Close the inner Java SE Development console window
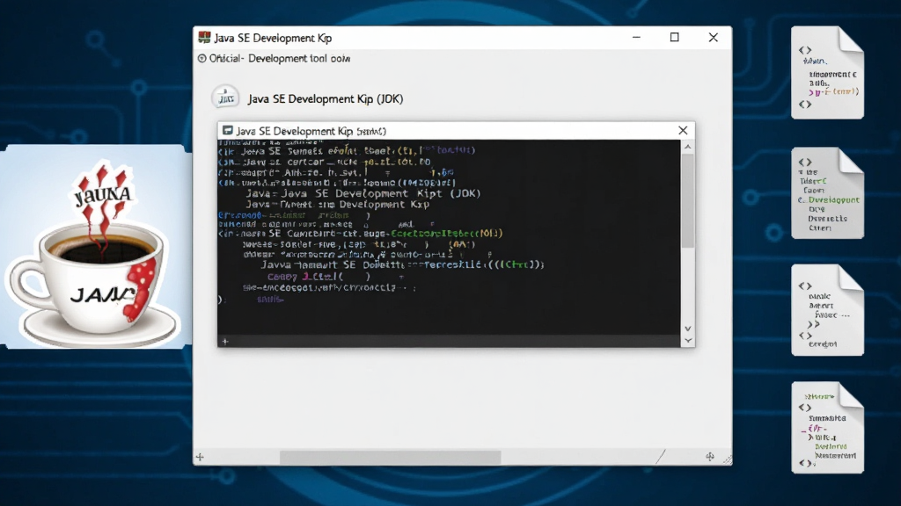 [x=683, y=131]
